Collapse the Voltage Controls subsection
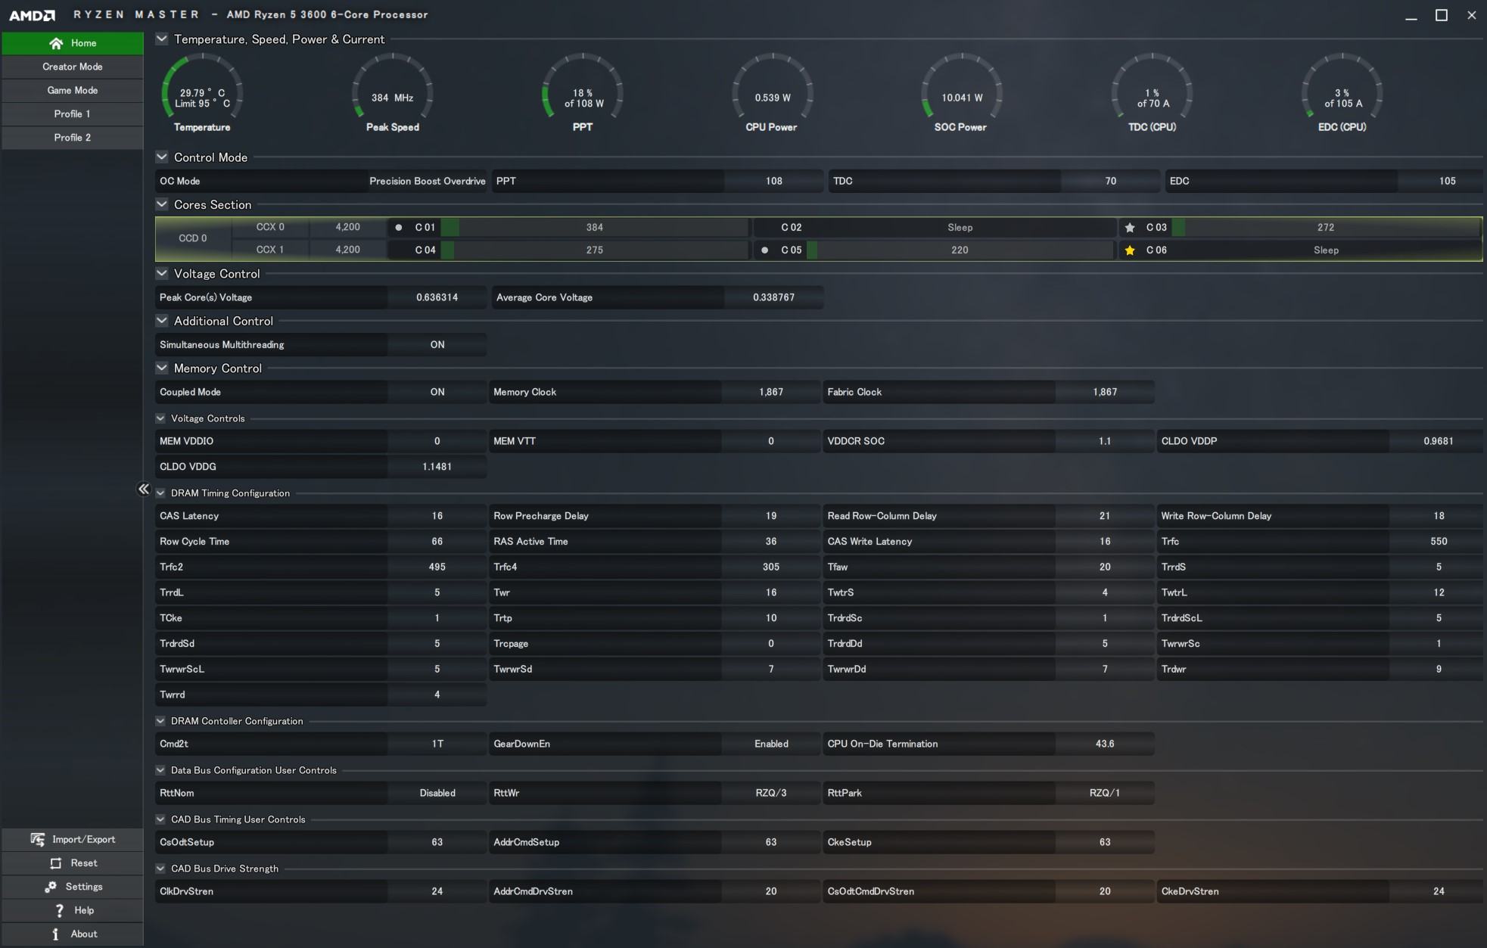This screenshot has width=1487, height=948. (160, 418)
